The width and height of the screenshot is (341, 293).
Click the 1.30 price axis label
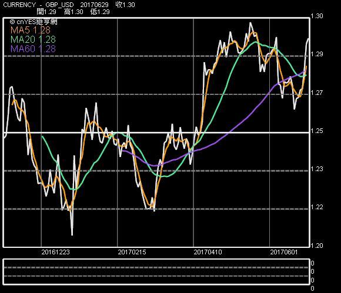tap(316, 16)
